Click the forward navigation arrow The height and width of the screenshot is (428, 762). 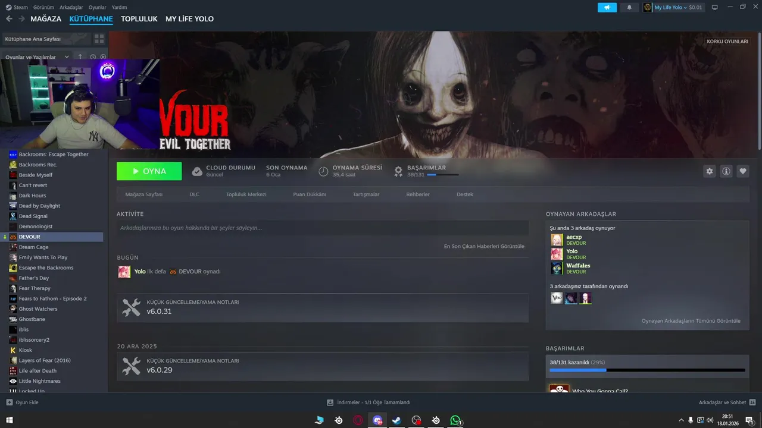click(21, 19)
